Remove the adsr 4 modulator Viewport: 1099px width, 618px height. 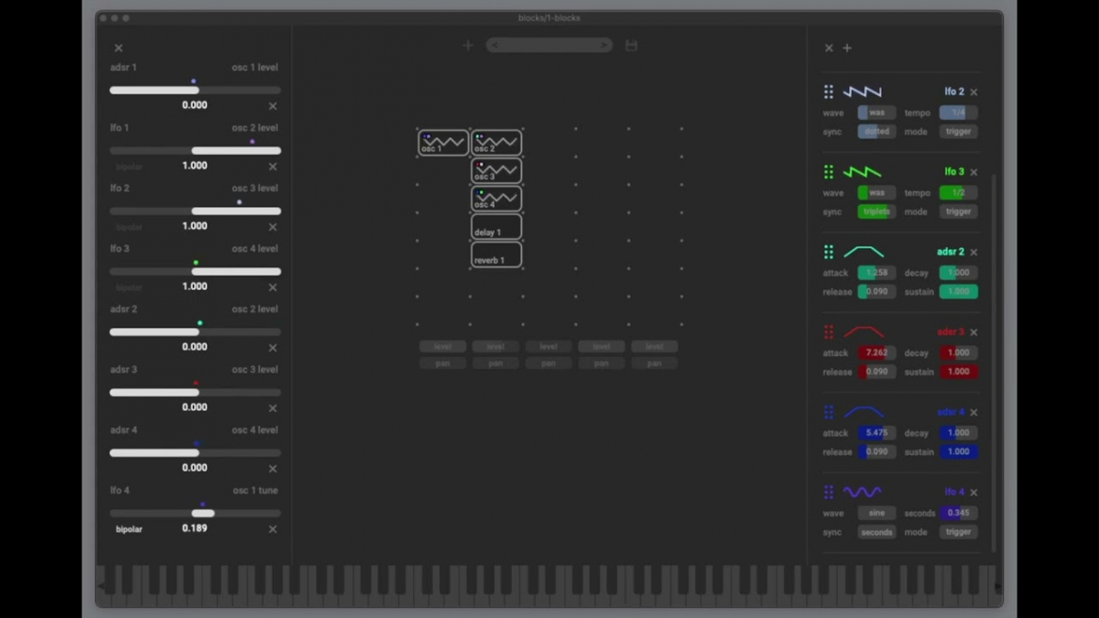tap(974, 412)
